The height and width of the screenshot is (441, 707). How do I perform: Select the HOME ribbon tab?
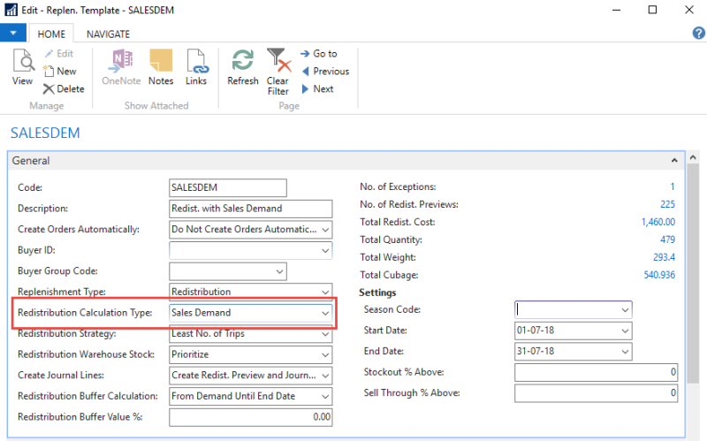coord(53,34)
